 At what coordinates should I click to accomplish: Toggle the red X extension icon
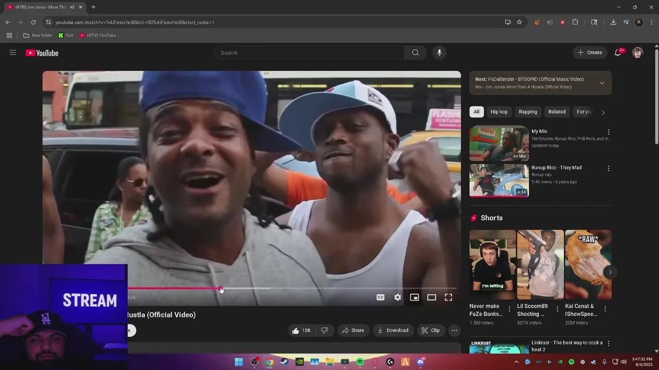562,22
